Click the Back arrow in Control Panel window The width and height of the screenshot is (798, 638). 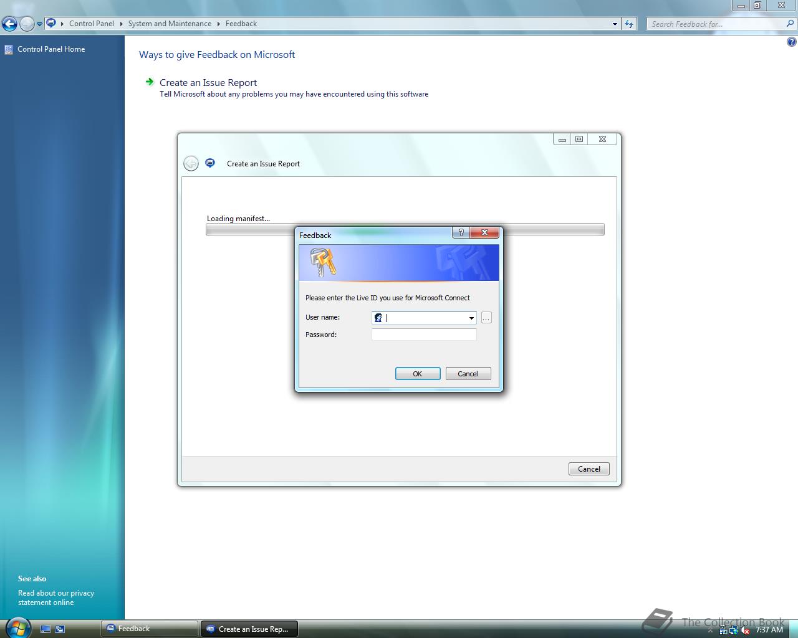pyautogui.click(x=9, y=24)
